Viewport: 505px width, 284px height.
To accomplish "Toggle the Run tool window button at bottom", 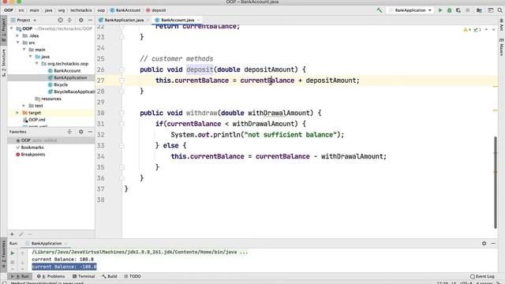I will point(21,276).
